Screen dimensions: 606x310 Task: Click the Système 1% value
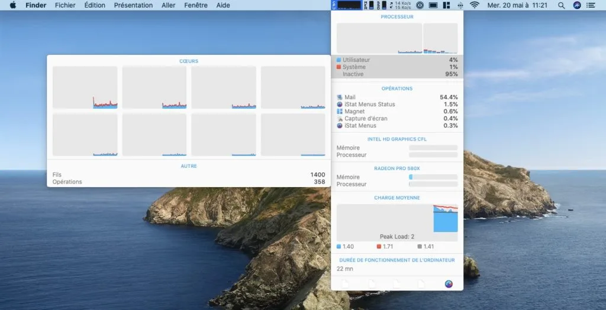(453, 67)
